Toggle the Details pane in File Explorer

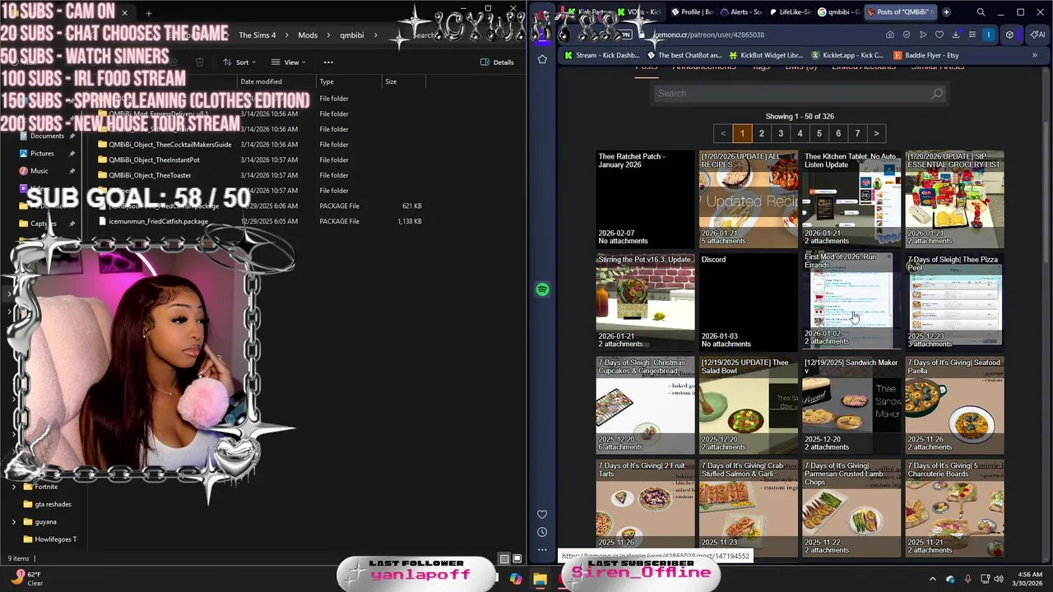coord(497,62)
